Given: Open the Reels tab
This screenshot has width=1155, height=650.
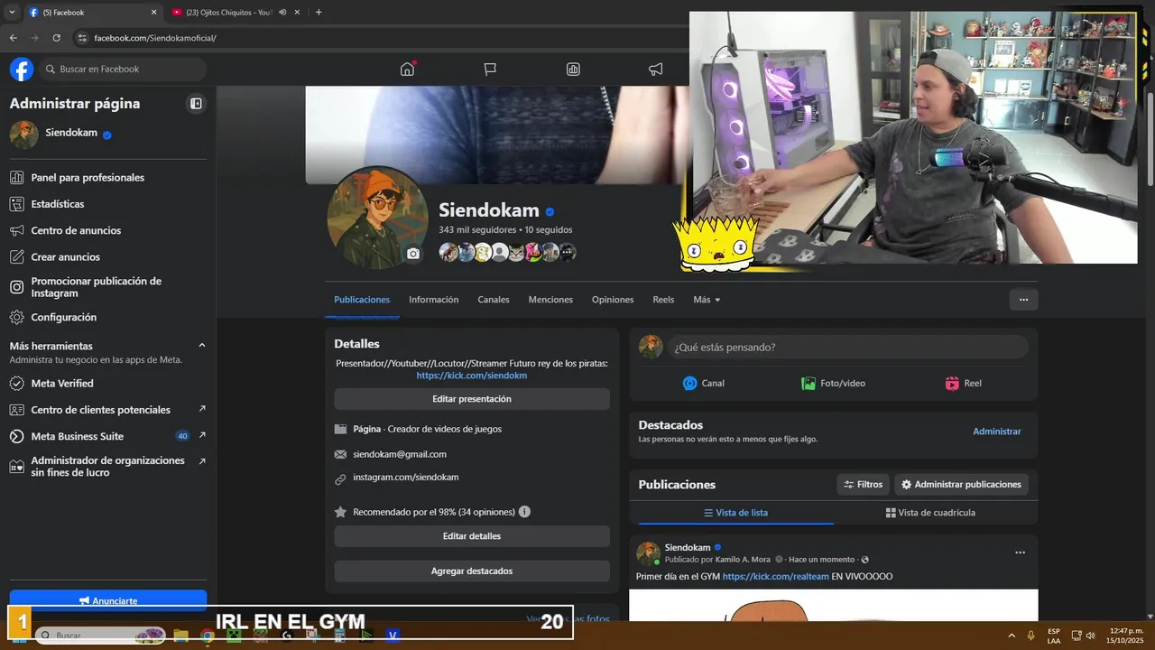Looking at the screenshot, I should [x=663, y=300].
